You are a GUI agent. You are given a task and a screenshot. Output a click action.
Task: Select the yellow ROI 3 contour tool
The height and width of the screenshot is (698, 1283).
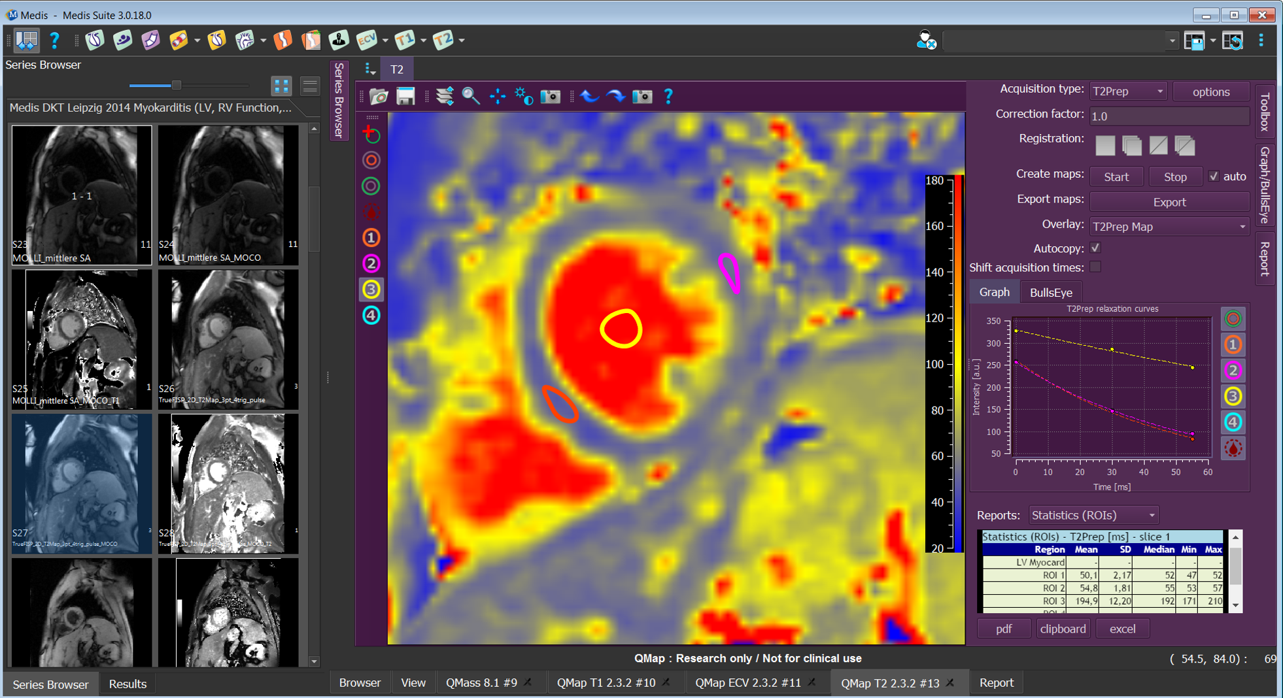[x=371, y=290]
